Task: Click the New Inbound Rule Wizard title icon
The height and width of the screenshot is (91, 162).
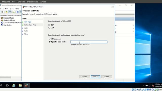Action: (x=24, y=7)
